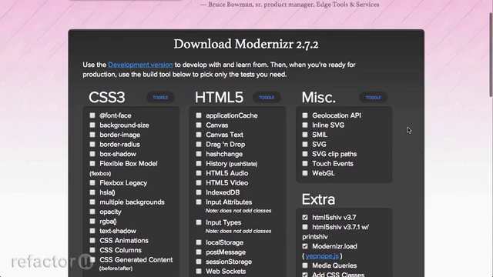Enable the SMIL checkbox
Screen dimensions: 493x277
click(305, 135)
